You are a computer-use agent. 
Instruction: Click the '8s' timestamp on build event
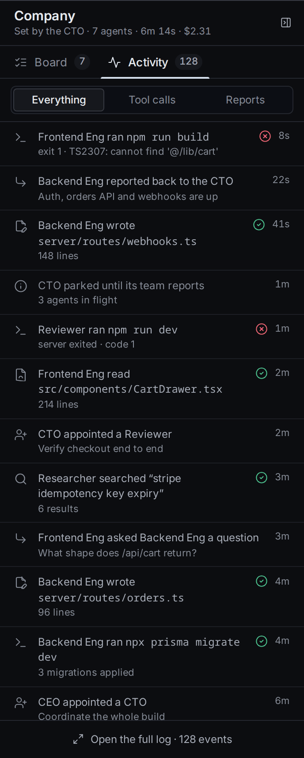click(284, 136)
